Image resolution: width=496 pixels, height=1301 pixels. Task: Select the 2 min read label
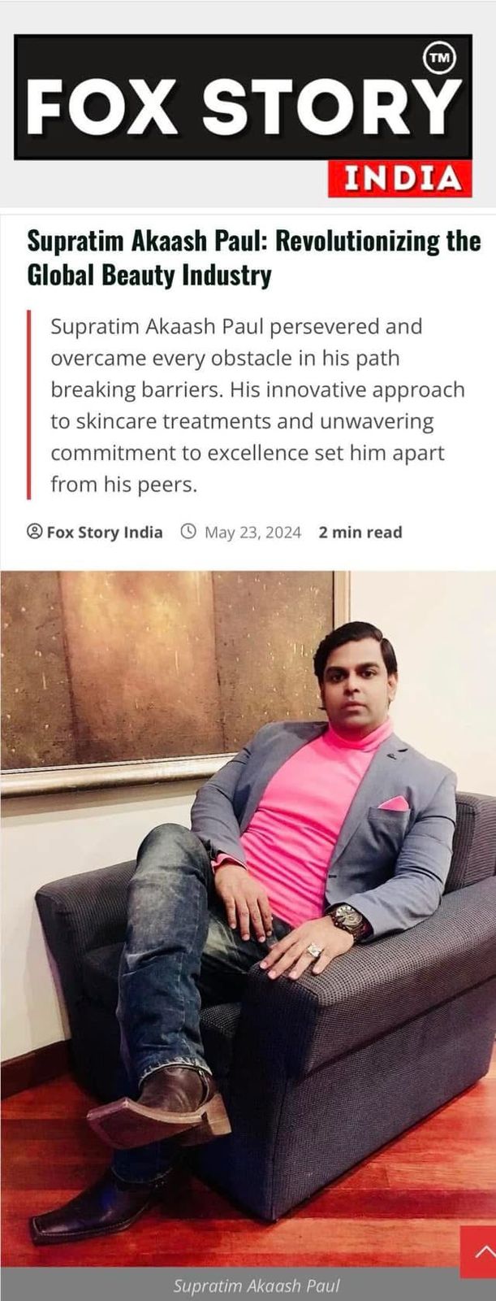coord(360,533)
